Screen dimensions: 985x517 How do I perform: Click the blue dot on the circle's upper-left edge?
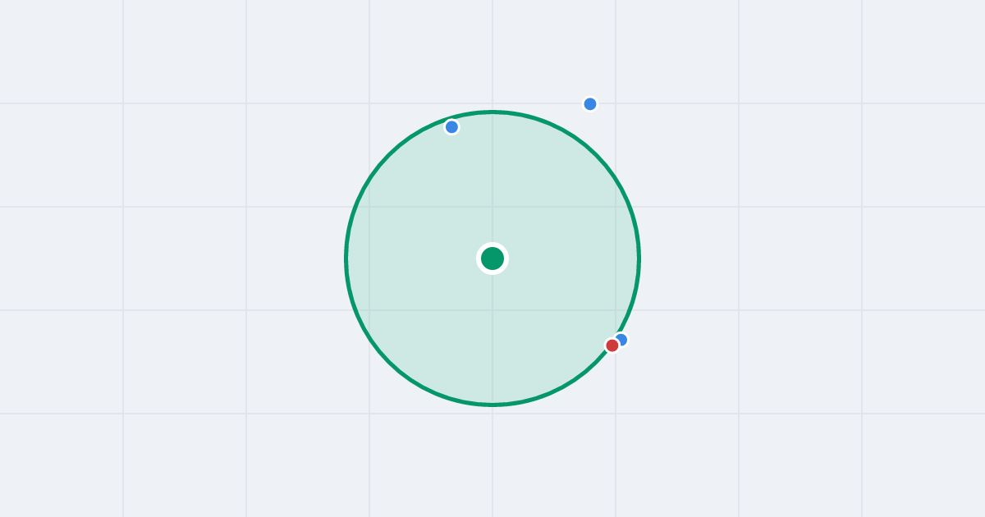point(451,127)
